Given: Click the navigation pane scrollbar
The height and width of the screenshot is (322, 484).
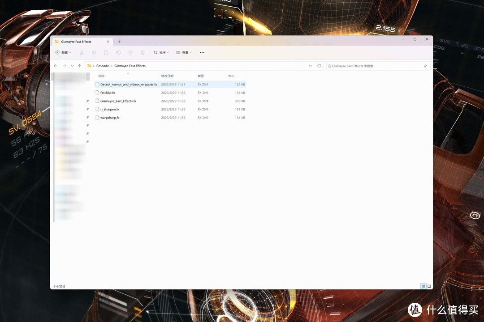Looking at the screenshot, I should 88,76.
